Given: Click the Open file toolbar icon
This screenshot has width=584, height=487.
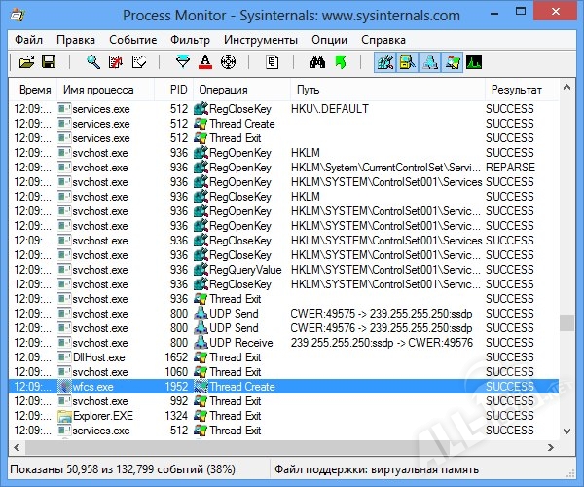Looking at the screenshot, I should tap(26, 62).
